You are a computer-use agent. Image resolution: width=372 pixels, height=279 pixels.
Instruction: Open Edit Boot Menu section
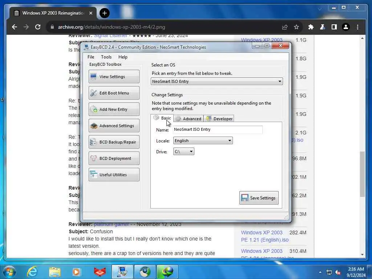point(114,93)
